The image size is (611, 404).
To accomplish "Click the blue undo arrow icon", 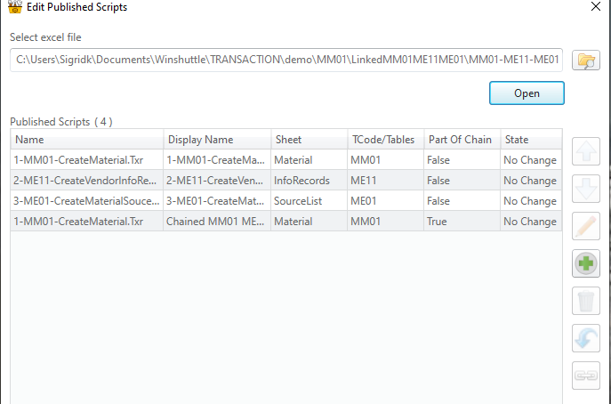I will (x=585, y=338).
